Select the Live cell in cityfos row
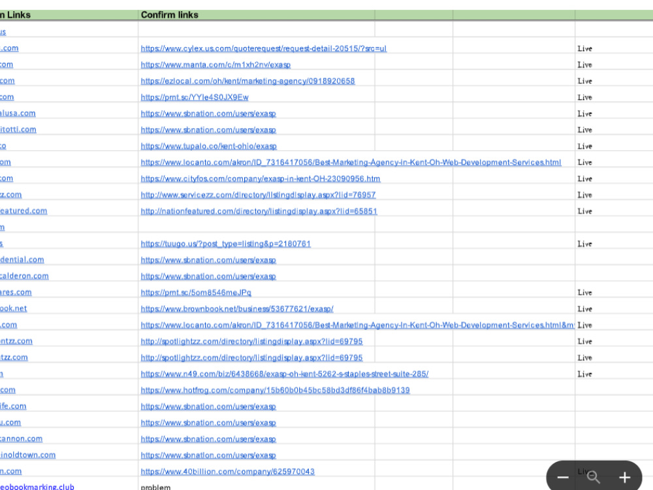This screenshot has height=490, width=653. click(x=584, y=178)
